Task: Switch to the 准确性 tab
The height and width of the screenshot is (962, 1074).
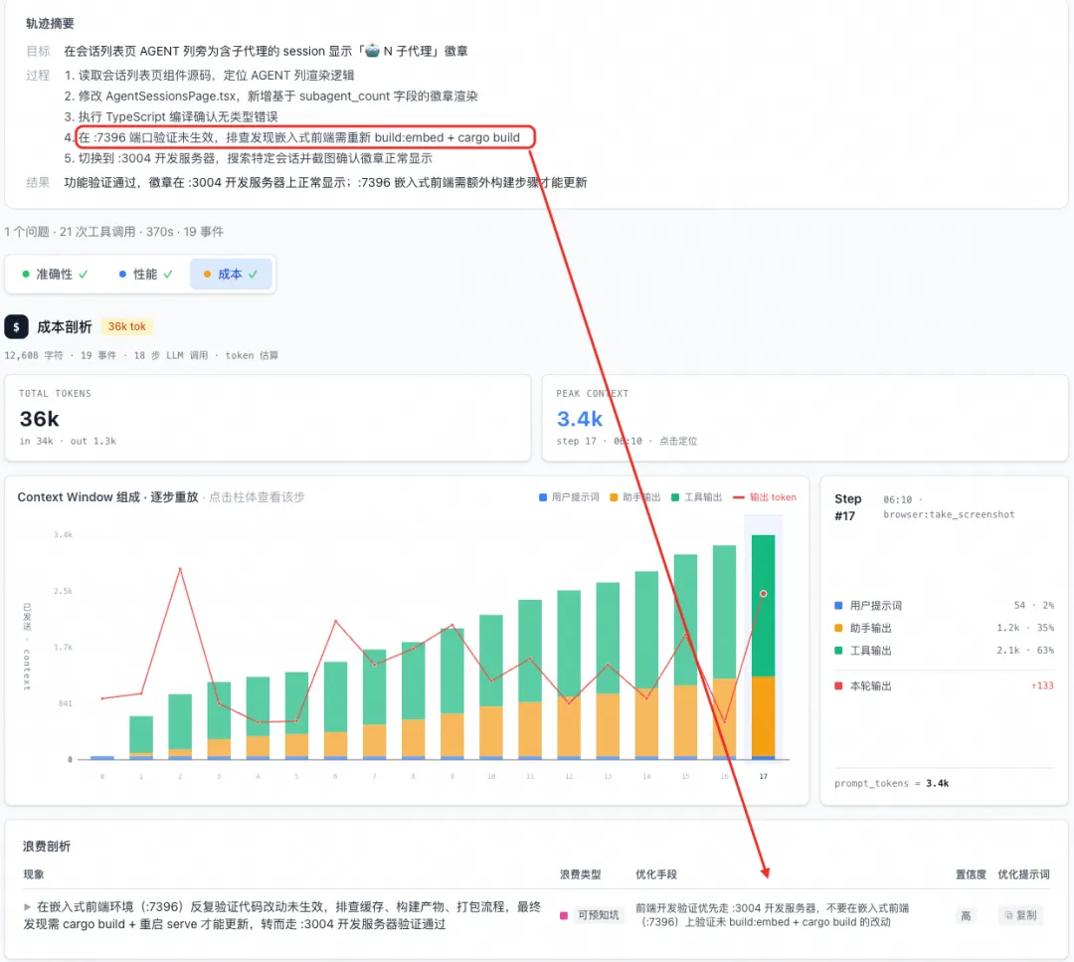Action: (55, 274)
